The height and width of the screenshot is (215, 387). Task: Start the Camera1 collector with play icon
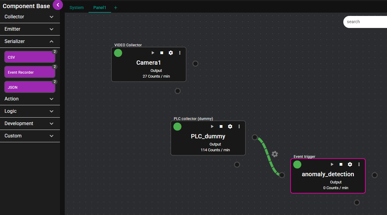tap(153, 53)
